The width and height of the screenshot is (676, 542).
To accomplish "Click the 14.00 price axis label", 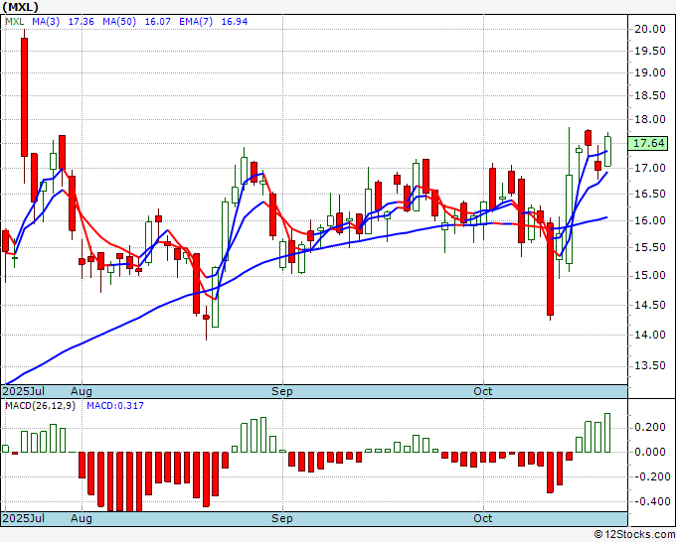I will click(x=650, y=335).
